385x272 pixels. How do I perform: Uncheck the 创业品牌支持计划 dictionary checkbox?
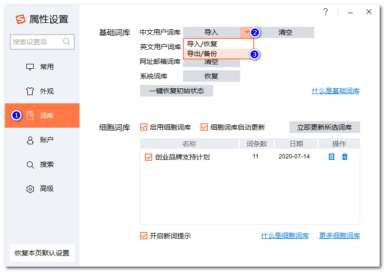click(148, 157)
